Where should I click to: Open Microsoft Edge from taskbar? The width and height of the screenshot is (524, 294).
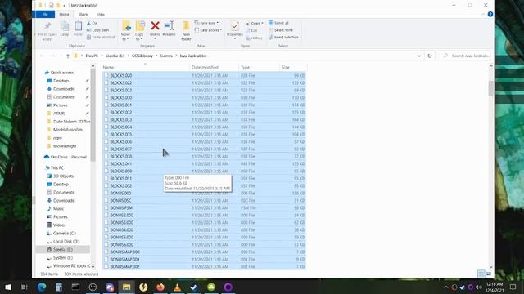tap(42, 287)
